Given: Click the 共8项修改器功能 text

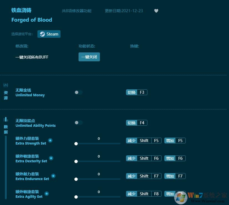Looking at the screenshot, I should tap(77, 11).
